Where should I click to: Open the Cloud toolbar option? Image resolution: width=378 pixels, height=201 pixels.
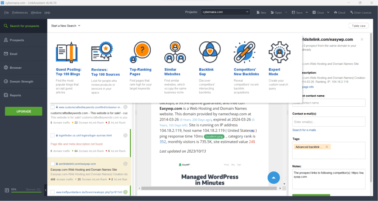click(340, 13)
